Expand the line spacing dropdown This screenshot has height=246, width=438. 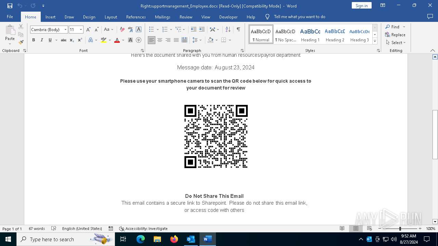pos(201,40)
